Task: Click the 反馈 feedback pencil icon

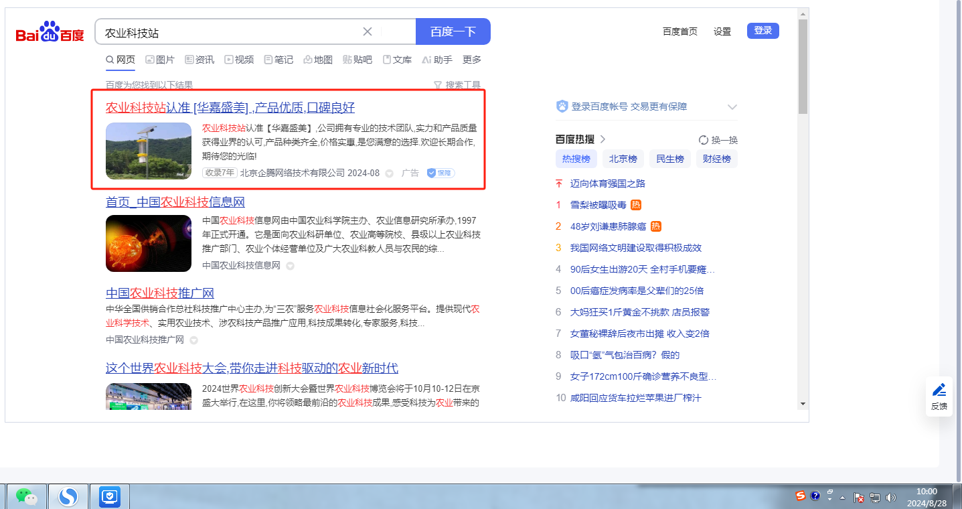Action: click(x=939, y=390)
